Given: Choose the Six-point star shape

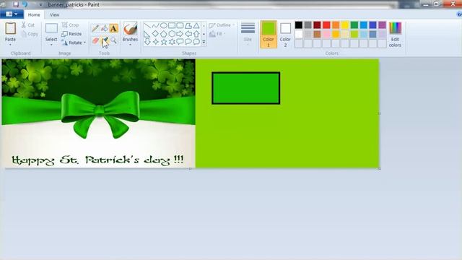Looking at the screenshot, I should coord(172,42).
